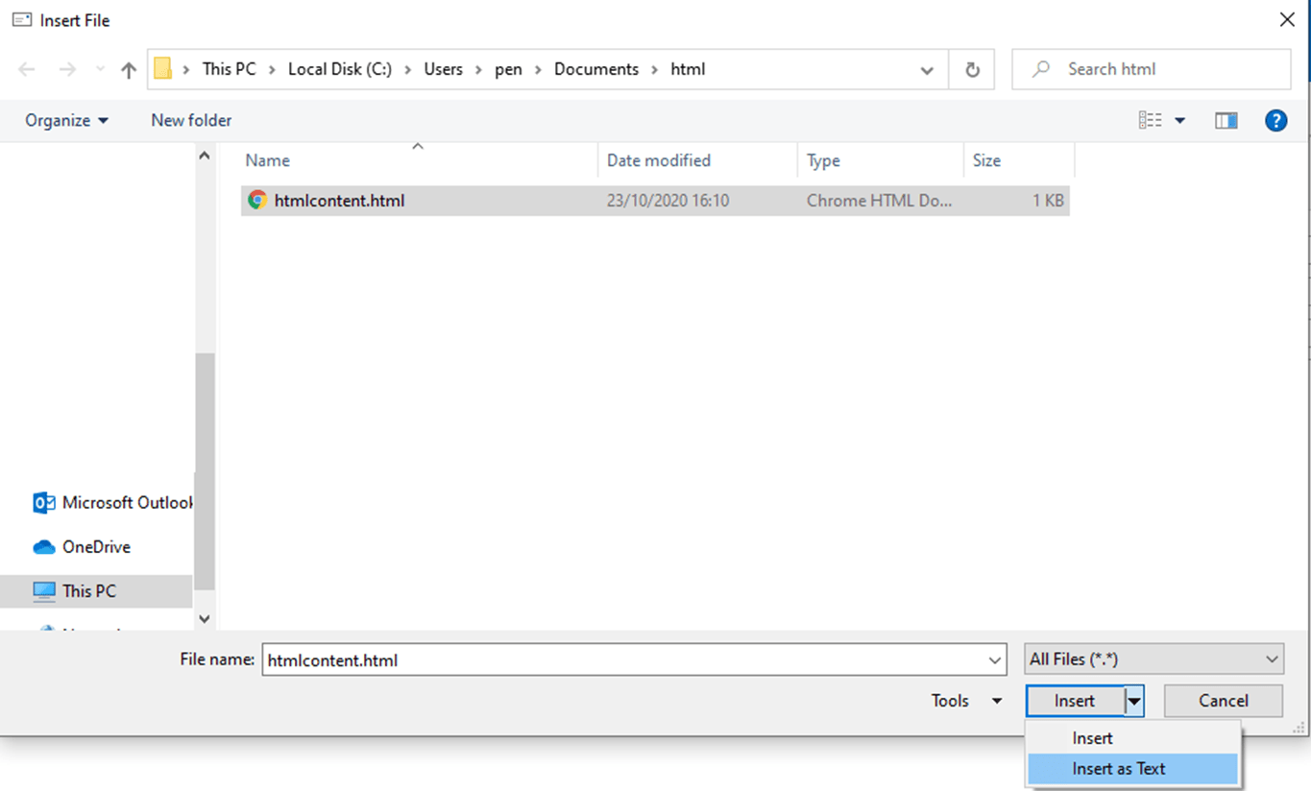Refresh the html folder listing
This screenshot has height=791, width=1311.
point(972,69)
